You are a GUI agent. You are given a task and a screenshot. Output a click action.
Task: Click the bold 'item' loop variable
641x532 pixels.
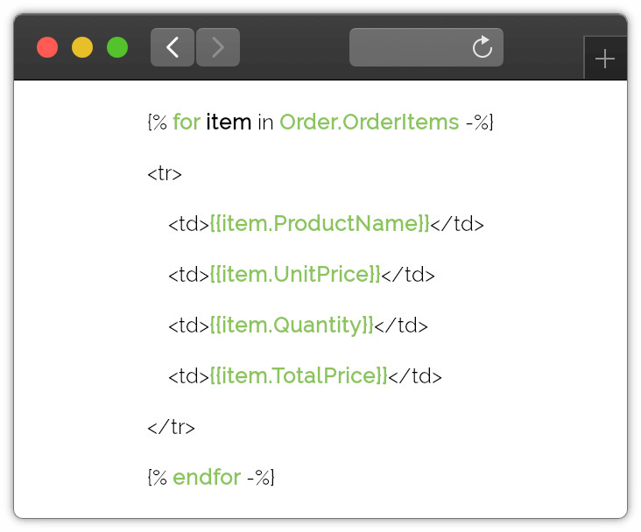click(x=229, y=122)
